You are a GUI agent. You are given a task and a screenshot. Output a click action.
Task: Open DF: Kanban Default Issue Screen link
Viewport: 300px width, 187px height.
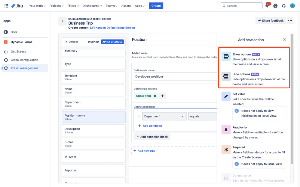tap(112, 28)
